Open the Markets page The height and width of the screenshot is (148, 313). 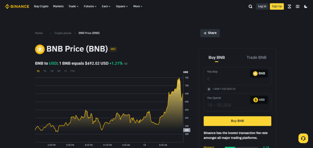58,6
